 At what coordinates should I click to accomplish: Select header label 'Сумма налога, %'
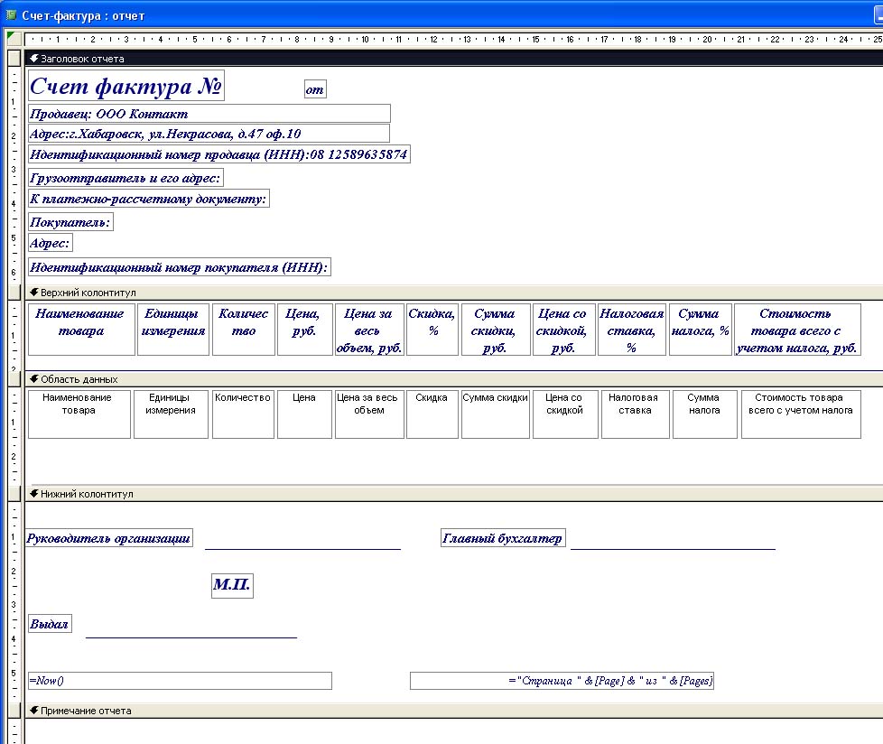coord(700,330)
